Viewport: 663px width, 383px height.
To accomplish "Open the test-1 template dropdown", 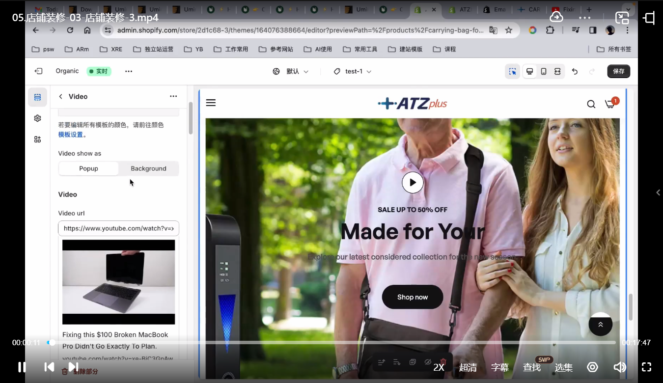I will pyautogui.click(x=353, y=71).
